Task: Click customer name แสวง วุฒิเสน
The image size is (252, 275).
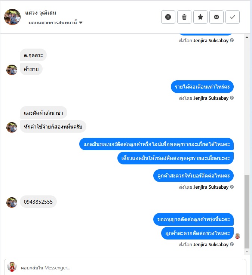Action: tap(40, 13)
